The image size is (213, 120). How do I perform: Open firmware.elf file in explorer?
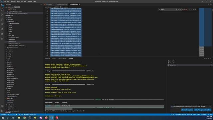pos(12,40)
